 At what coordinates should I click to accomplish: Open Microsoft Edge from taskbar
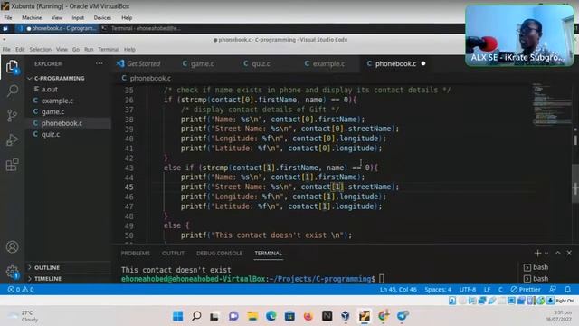tap(271, 316)
